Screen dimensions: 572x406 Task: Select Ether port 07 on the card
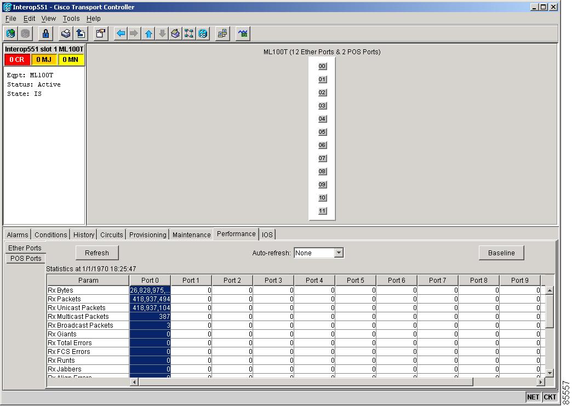click(x=322, y=158)
